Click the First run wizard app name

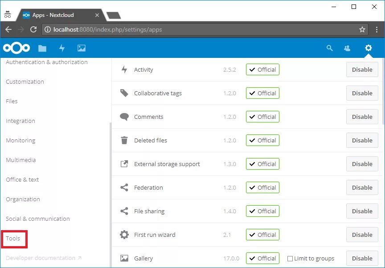pos(155,235)
